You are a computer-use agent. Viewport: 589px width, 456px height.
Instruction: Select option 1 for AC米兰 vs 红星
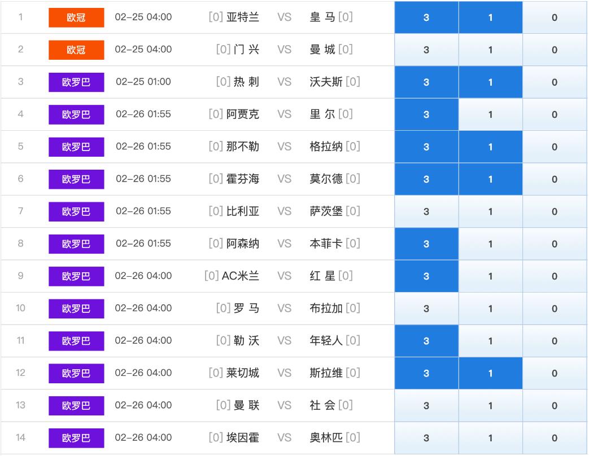coord(491,276)
